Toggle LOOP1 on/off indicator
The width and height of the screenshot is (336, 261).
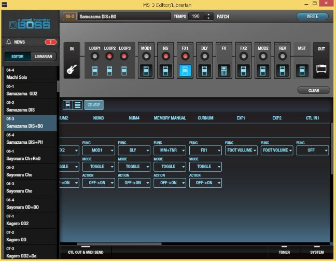tap(95, 57)
